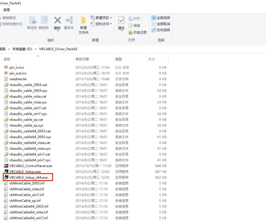Click the Open (打开) ribbon button

[x=136, y=18]
